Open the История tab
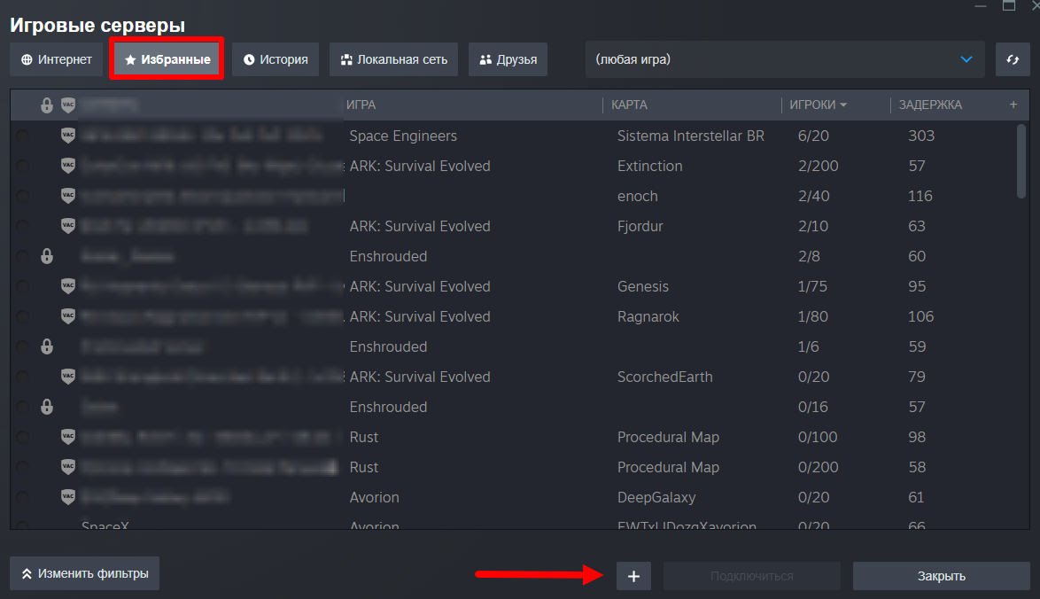 276,59
